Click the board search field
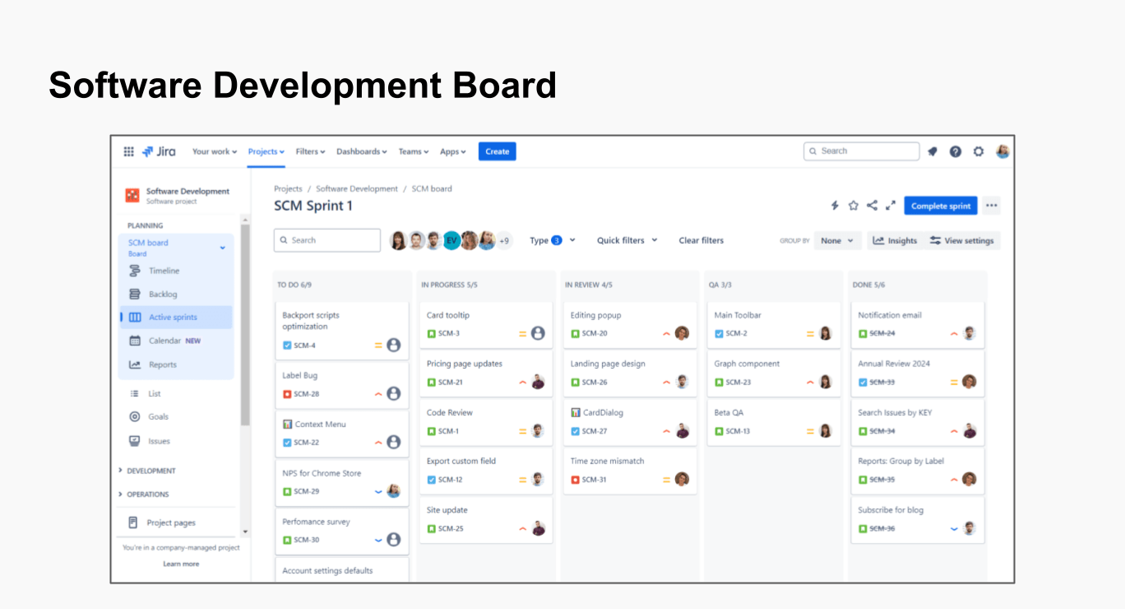 [326, 240]
